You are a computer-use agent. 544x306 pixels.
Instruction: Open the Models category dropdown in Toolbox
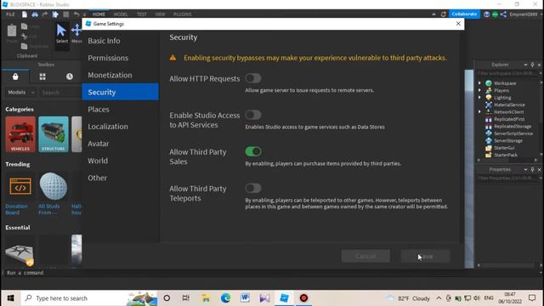click(x=20, y=93)
